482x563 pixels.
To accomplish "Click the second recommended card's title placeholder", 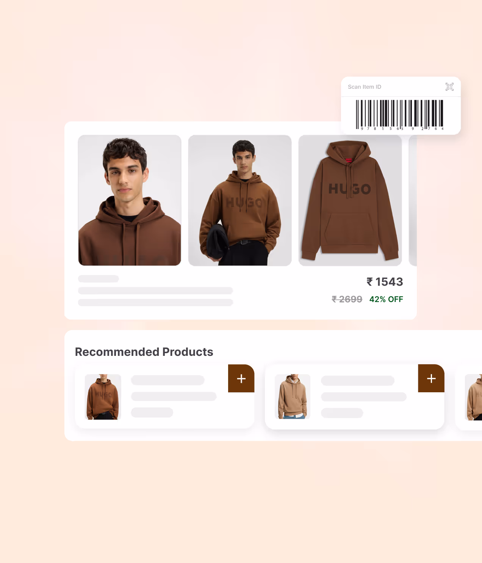I will point(358,381).
